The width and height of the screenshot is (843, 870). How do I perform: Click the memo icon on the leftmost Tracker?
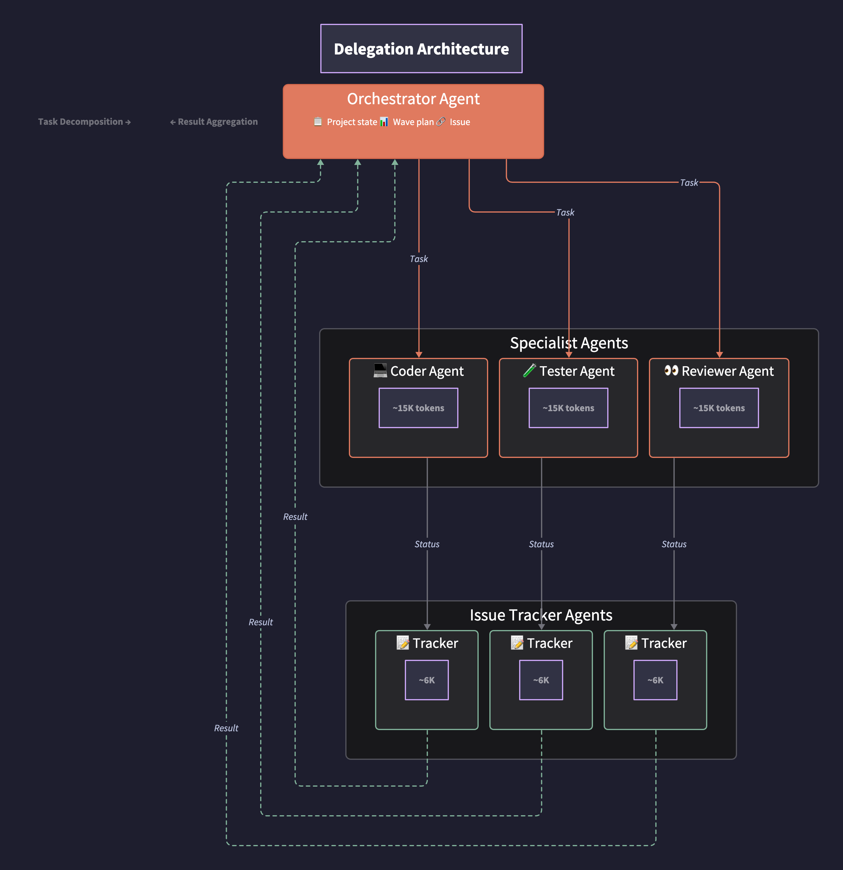tap(403, 643)
